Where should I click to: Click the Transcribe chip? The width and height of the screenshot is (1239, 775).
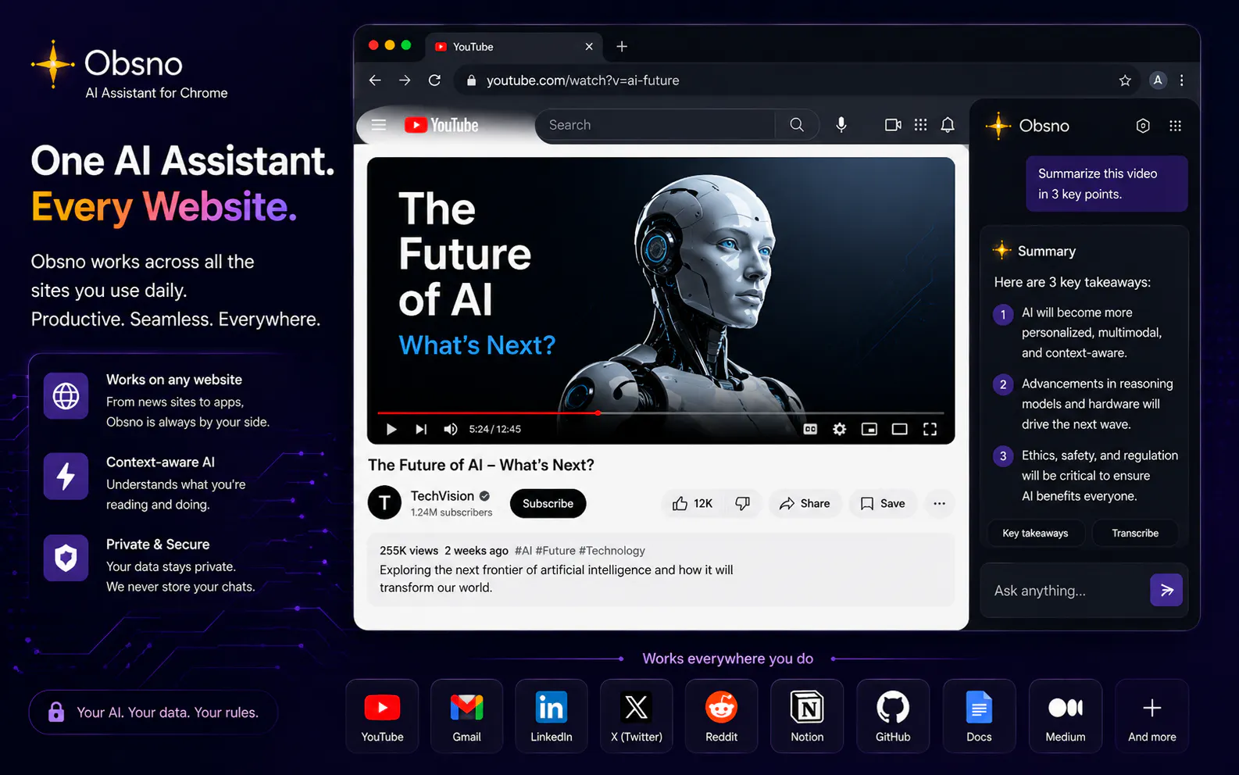pos(1135,533)
